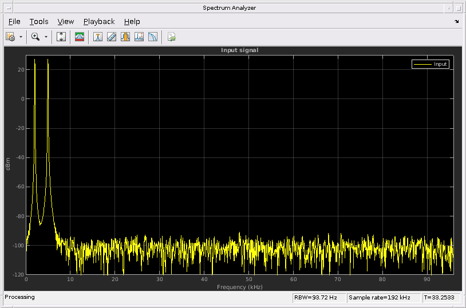
Task: Open the Tools menu
Action: 39,22
